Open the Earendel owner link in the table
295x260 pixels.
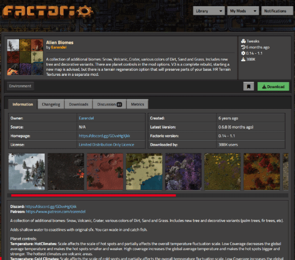pyautogui.click(x=86, y=118)
